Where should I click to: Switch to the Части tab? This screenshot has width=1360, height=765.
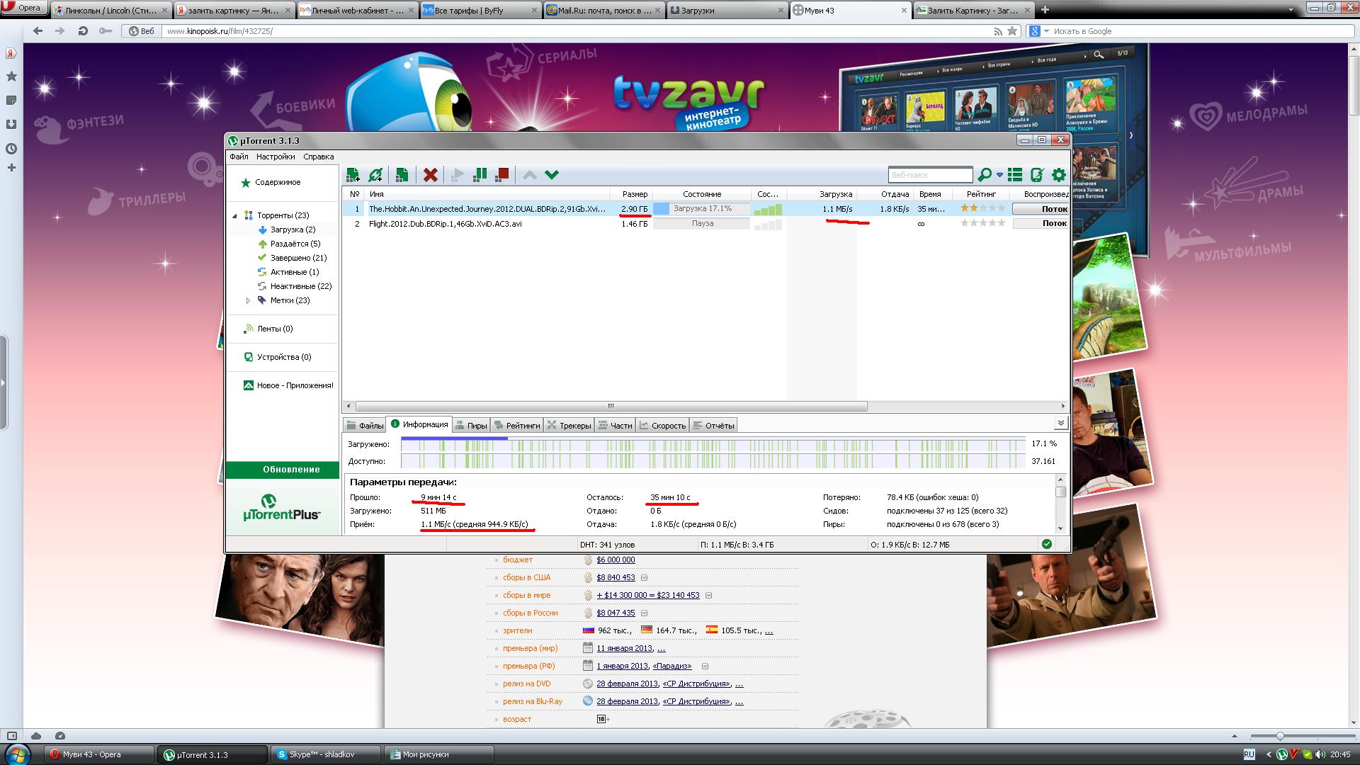(x=615, y=425)
